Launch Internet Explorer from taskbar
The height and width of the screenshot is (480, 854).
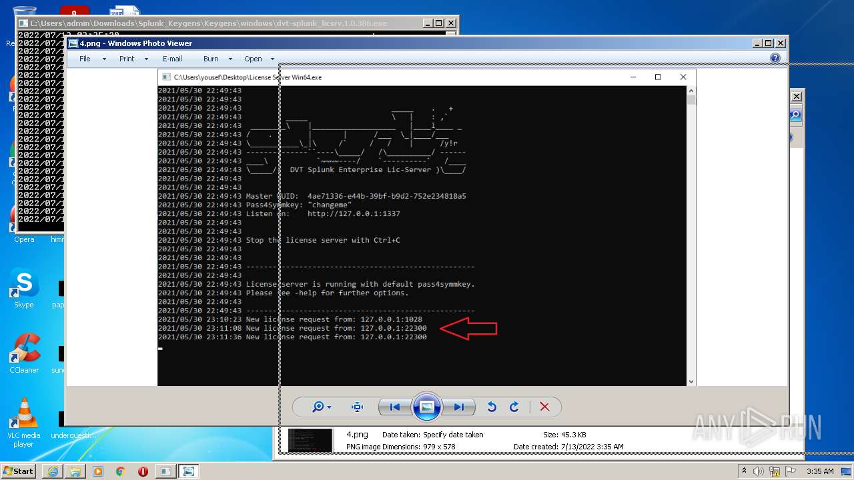click(x=53, y=471)
